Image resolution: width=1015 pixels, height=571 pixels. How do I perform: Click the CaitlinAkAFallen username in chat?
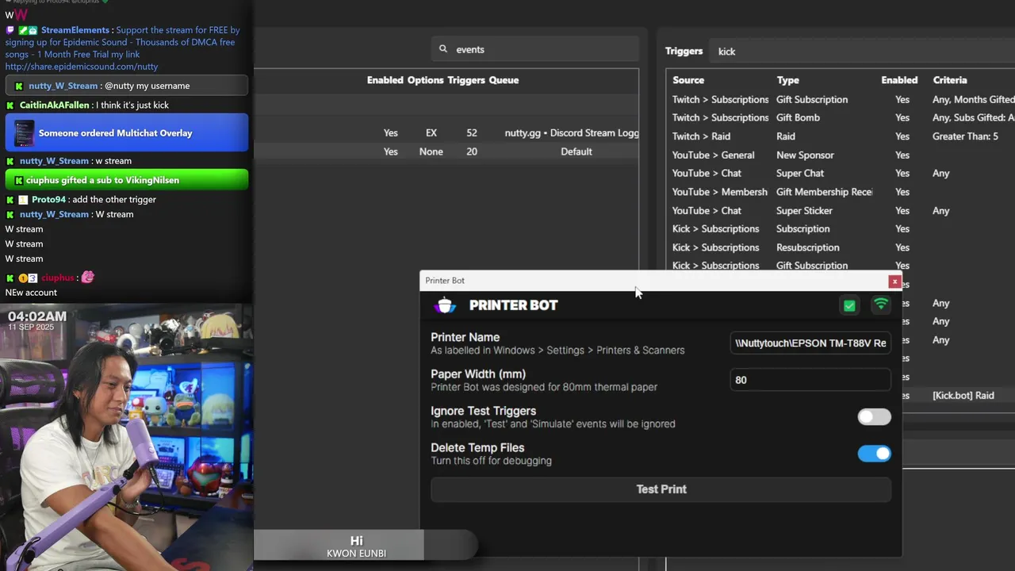54,105
